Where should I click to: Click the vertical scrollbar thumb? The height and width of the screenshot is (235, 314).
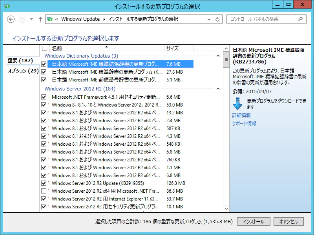(226, 60)
